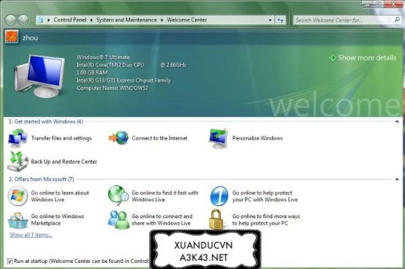Click the Show more details link
The height and width of the screenshot is (269, 405).
pyautogui.click(x=362, y=58)
